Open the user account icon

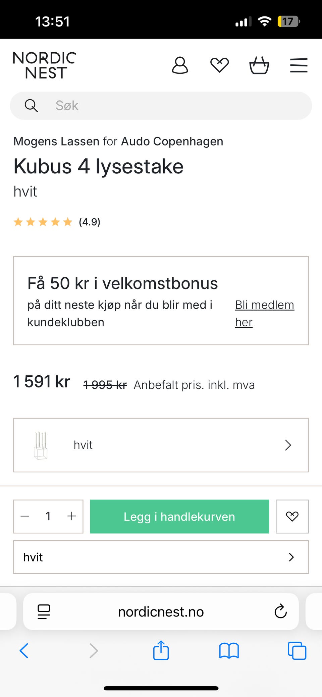click(180, 65)
